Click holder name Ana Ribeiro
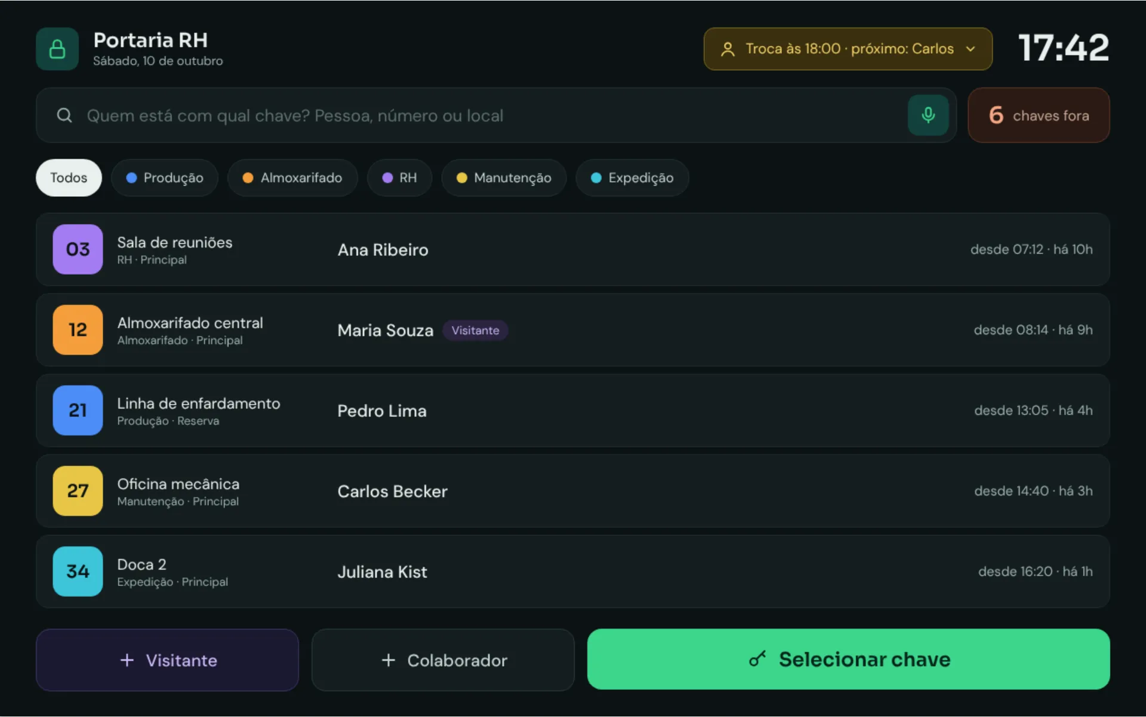 [383, 250]
